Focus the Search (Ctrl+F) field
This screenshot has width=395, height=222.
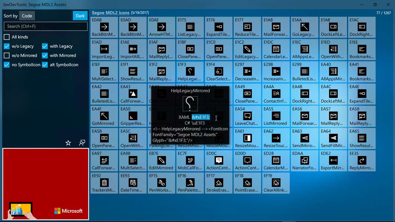pyautogui.click(x=46, y=26)
